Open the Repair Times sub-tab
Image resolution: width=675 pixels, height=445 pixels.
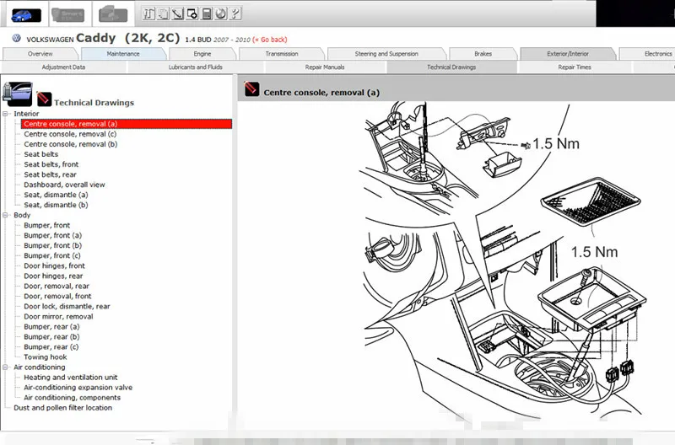pos(575,67)
